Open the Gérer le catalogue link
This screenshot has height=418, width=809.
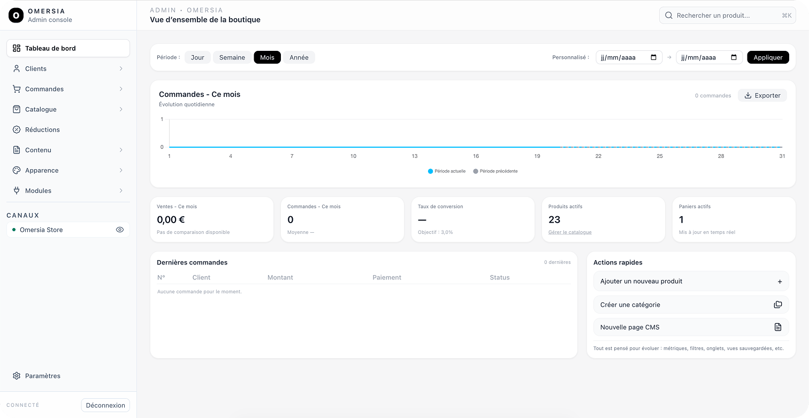tap(570, 232)
